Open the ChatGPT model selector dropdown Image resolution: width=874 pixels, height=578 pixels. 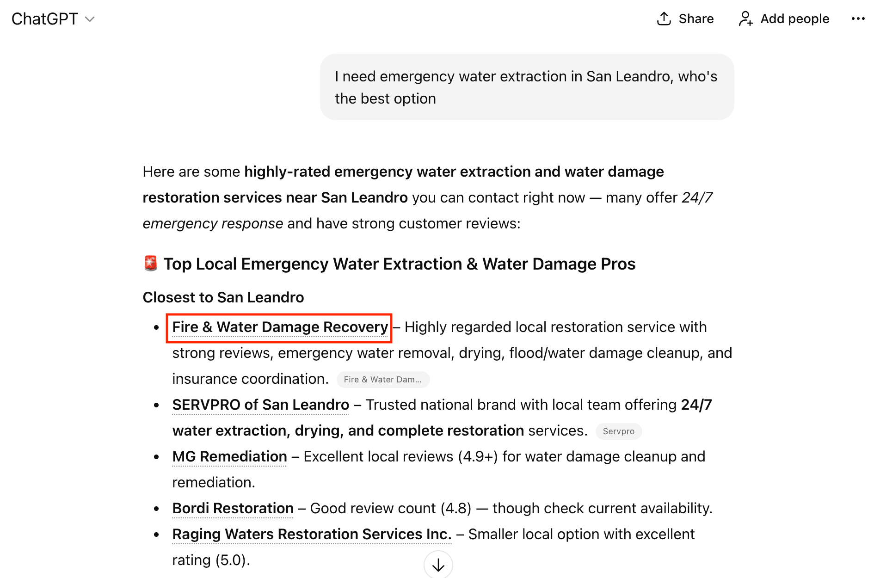(45, 19)
